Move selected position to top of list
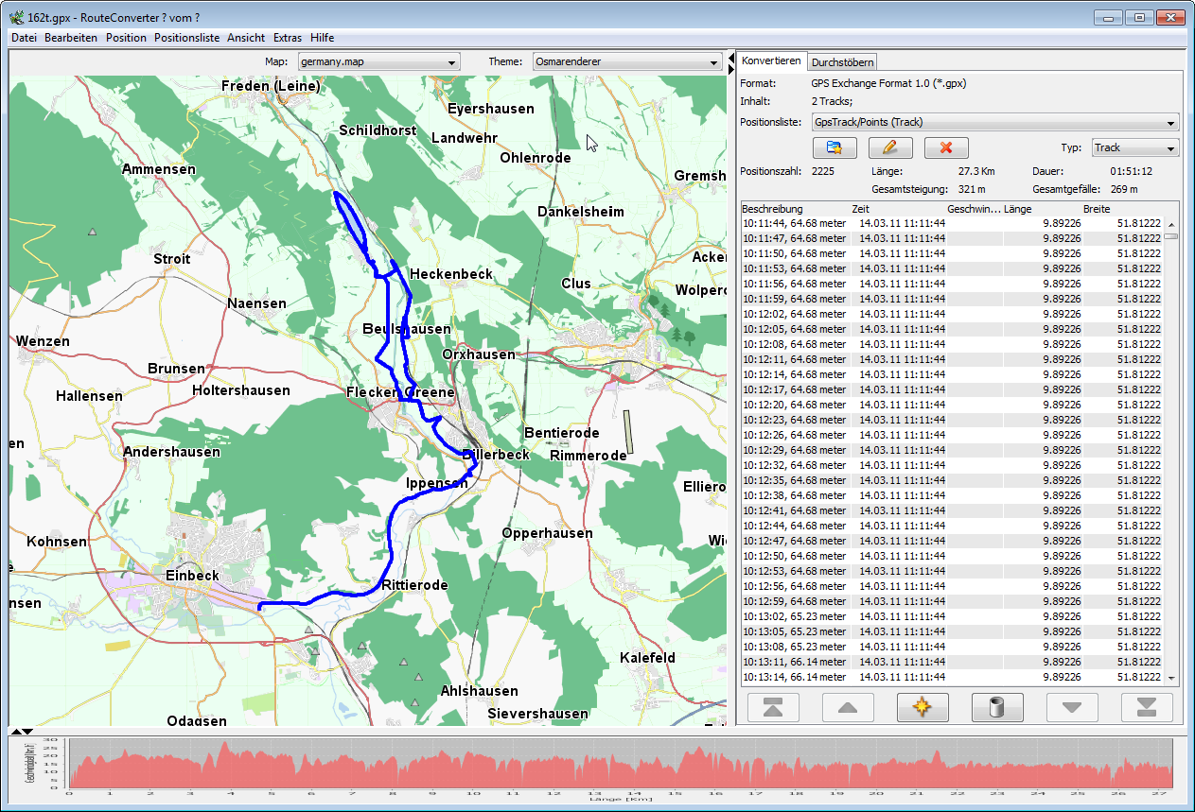The width and height of the screenshot is (1195, 812). coord(773,707)
